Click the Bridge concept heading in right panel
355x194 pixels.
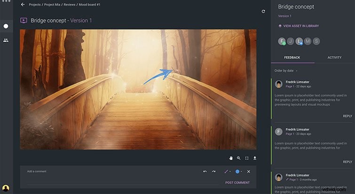(296, 7)
